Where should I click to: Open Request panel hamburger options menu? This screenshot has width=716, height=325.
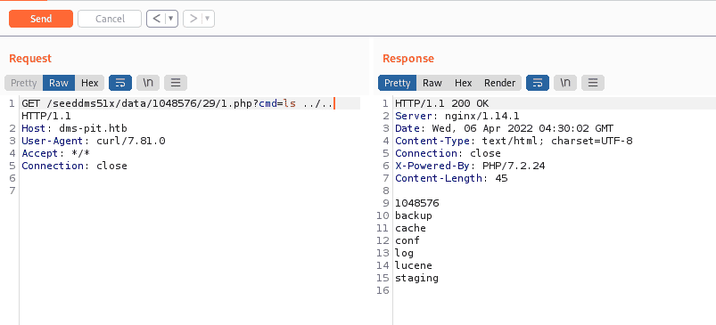(x=176, y=83)
